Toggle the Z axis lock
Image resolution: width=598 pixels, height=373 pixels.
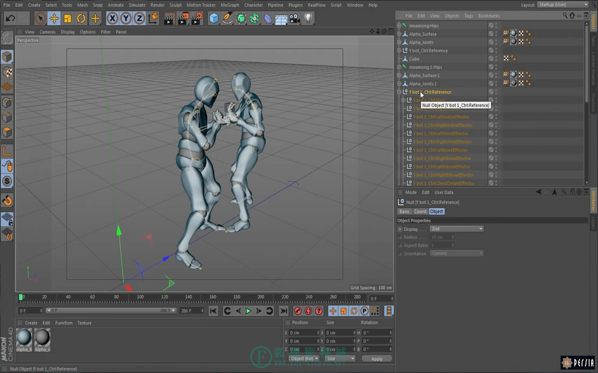(x=139, y=19)
